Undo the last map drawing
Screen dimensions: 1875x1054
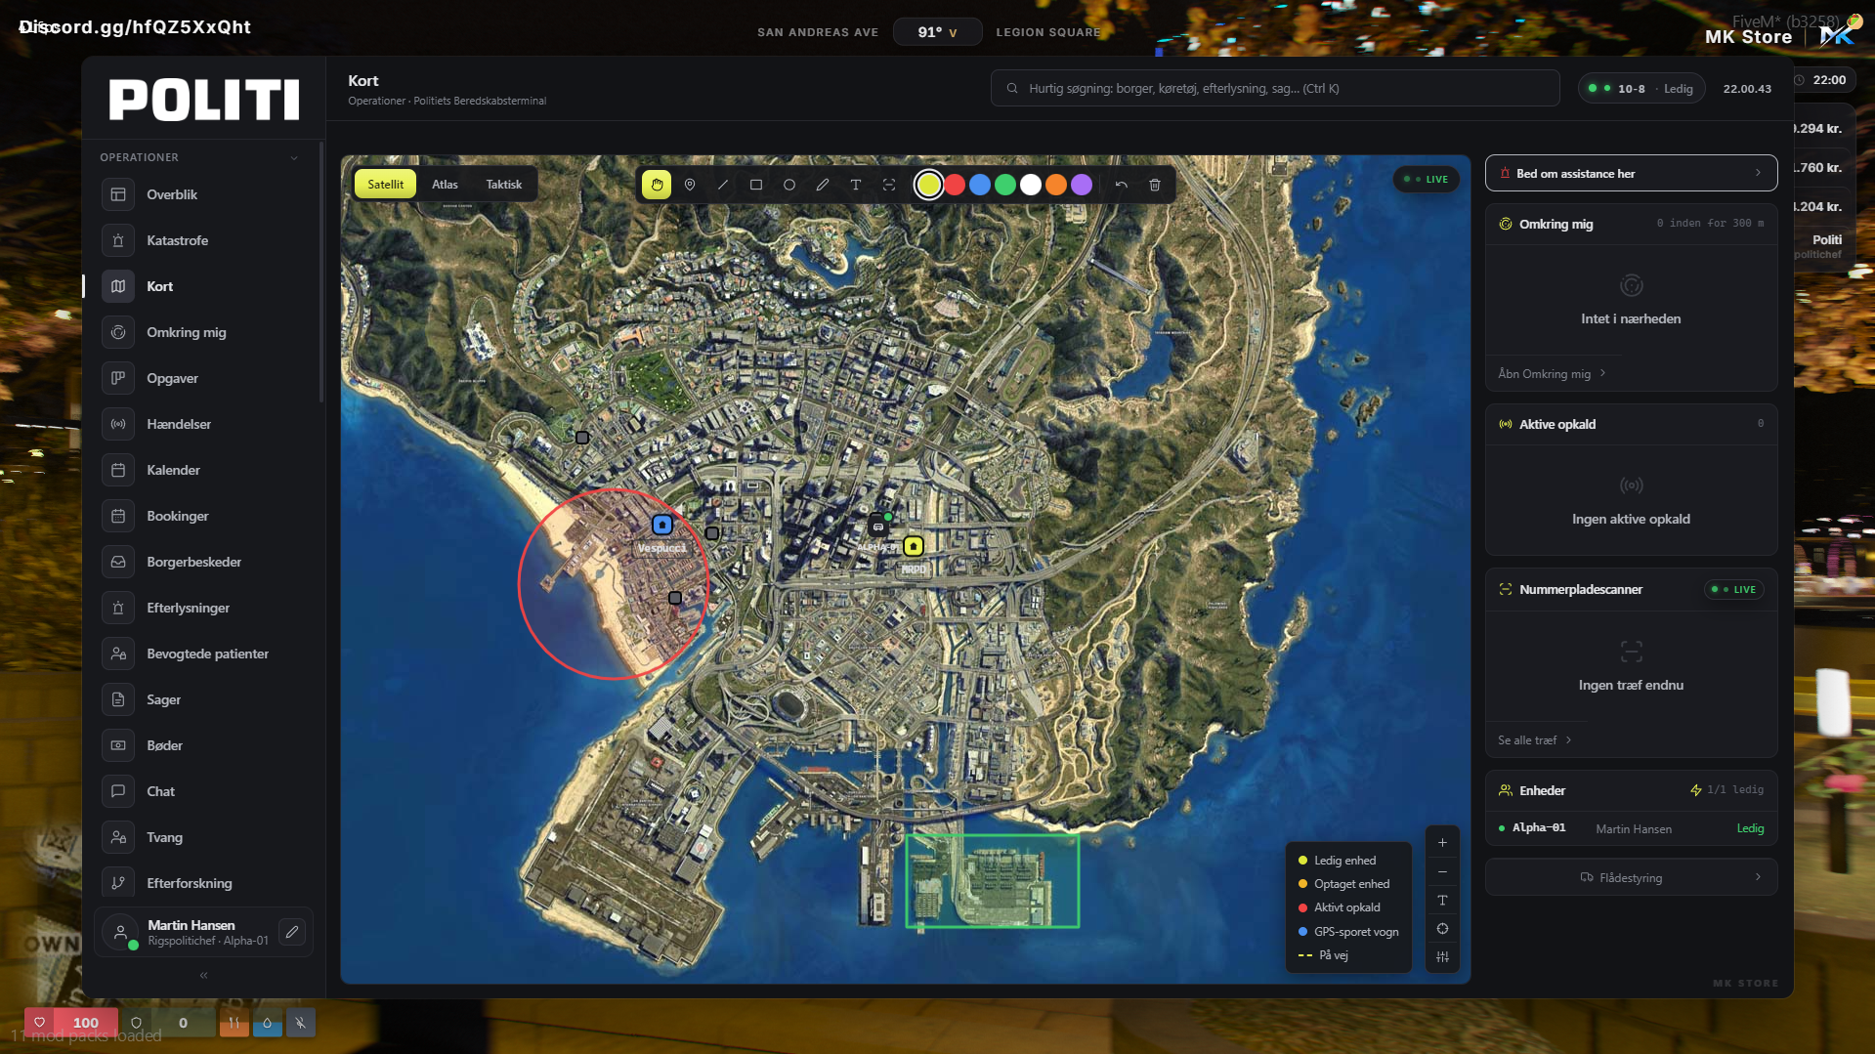coord(1122,185)
